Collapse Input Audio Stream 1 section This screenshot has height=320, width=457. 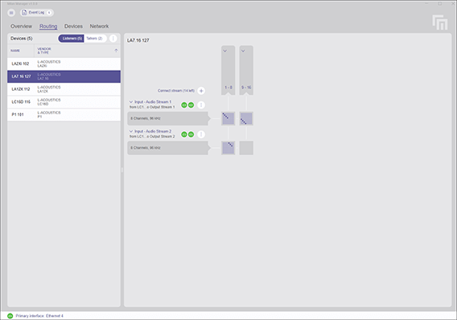(131, 102)
